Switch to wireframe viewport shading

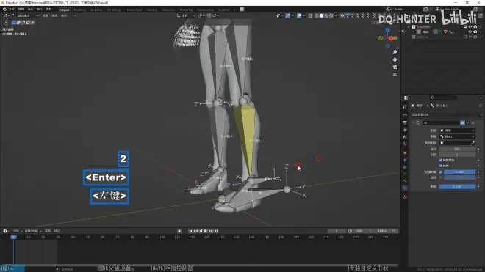[317, 15]
